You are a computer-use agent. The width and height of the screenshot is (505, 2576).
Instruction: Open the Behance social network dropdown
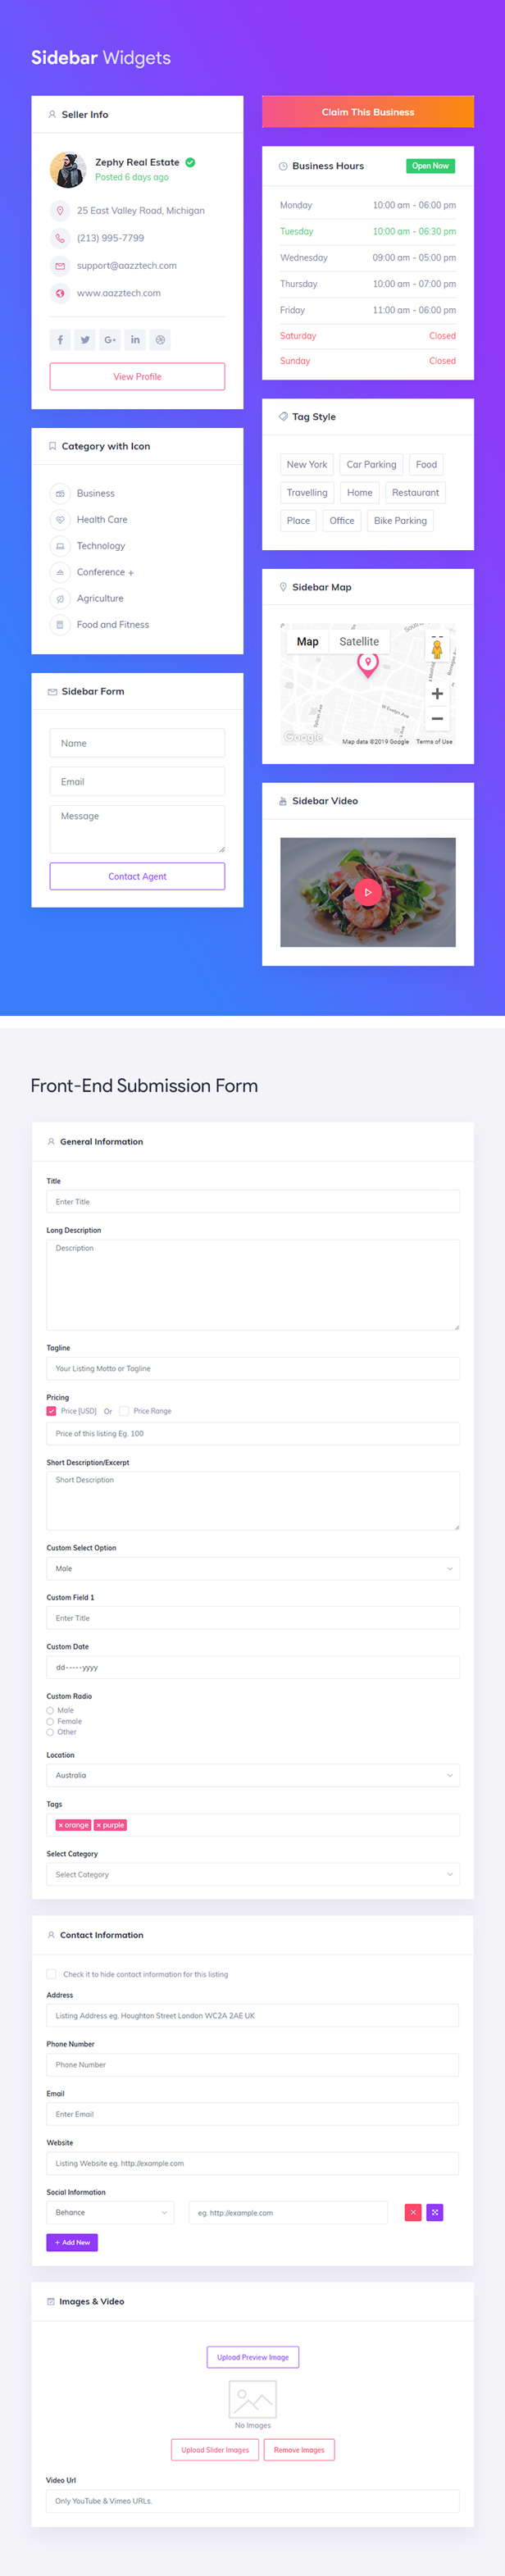point(110,2212)
